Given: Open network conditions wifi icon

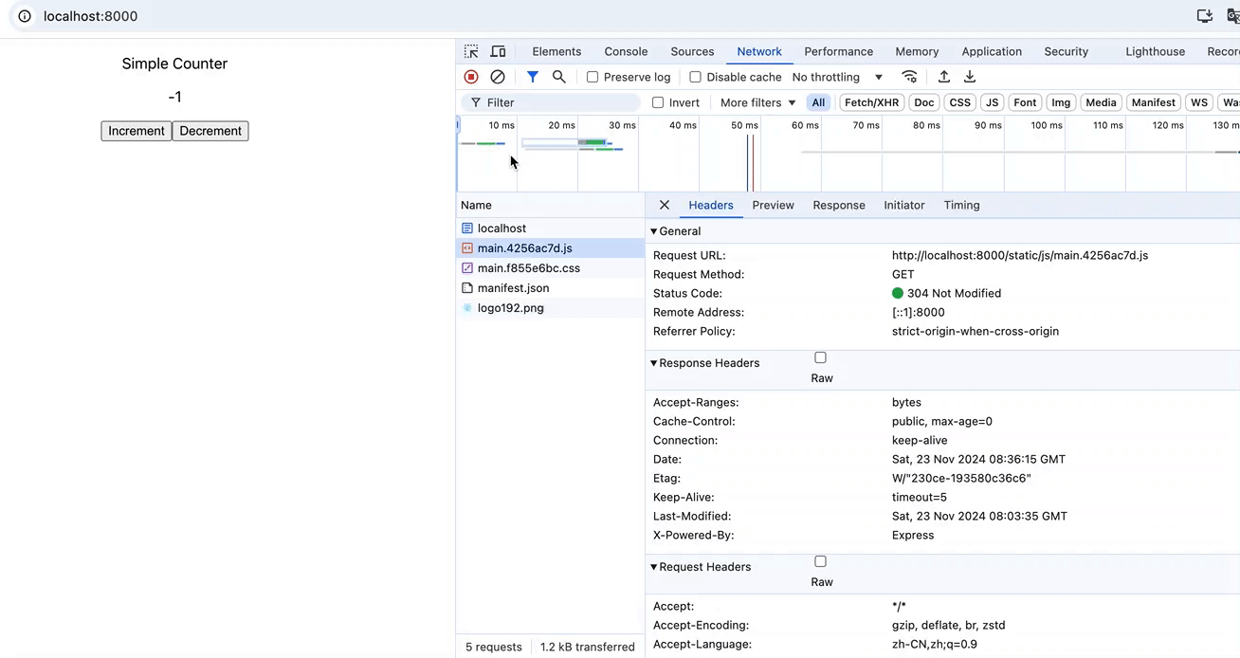Looking at the screenshot, I should 909,77.
